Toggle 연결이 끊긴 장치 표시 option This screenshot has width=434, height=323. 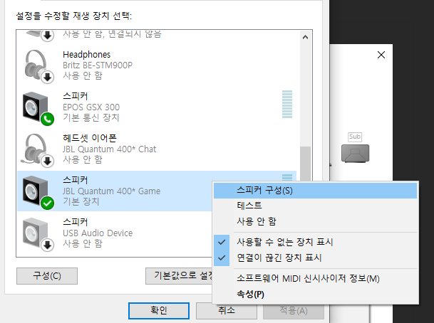(315, 258)
